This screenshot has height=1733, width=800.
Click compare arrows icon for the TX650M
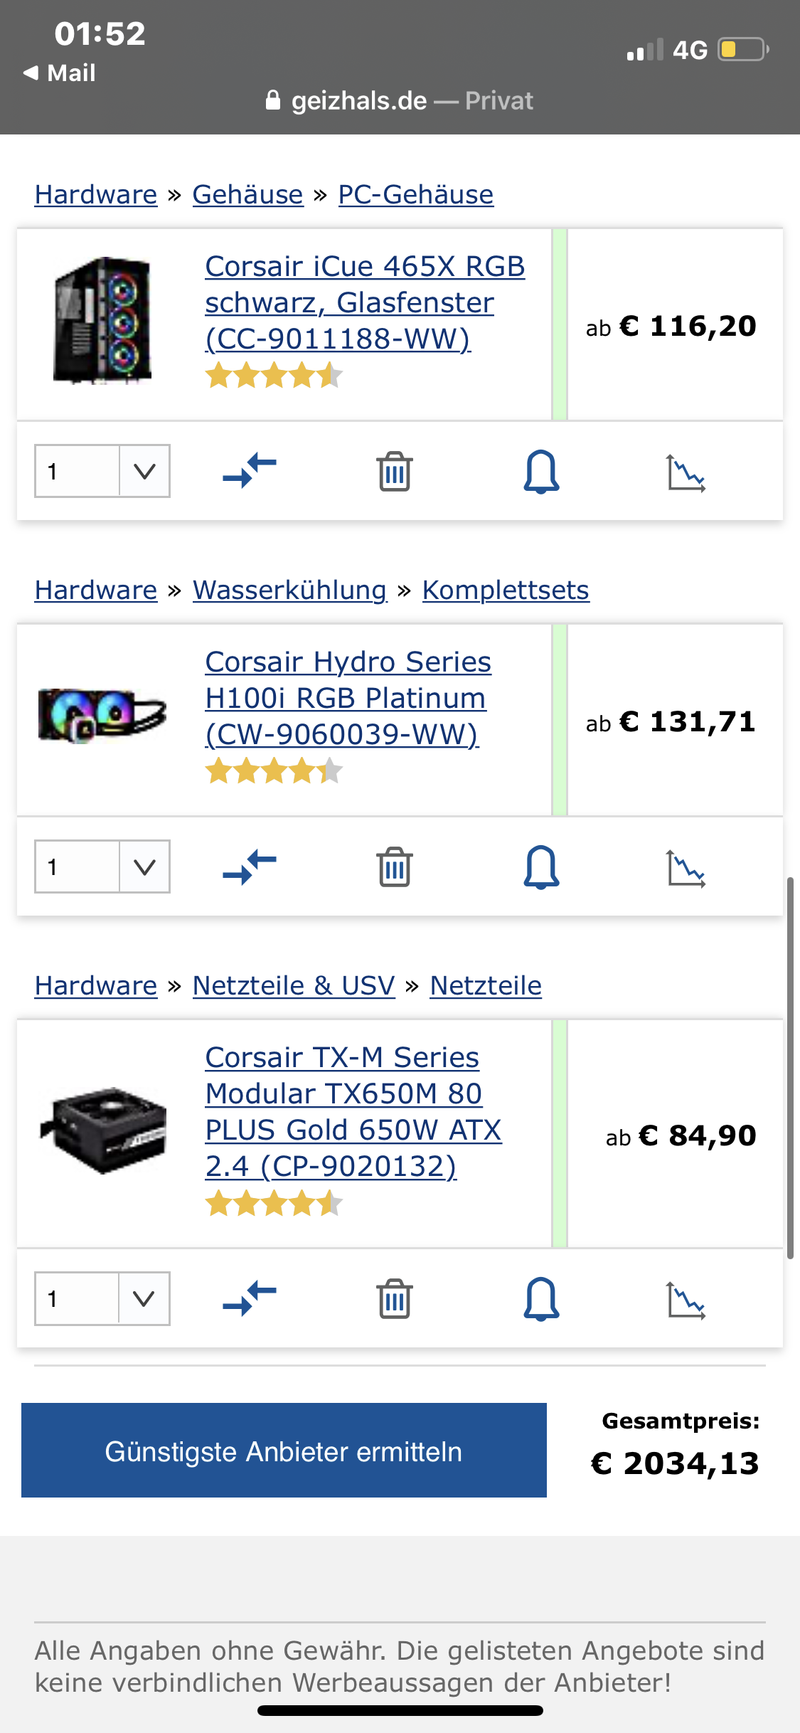(x=250, y=1298)
